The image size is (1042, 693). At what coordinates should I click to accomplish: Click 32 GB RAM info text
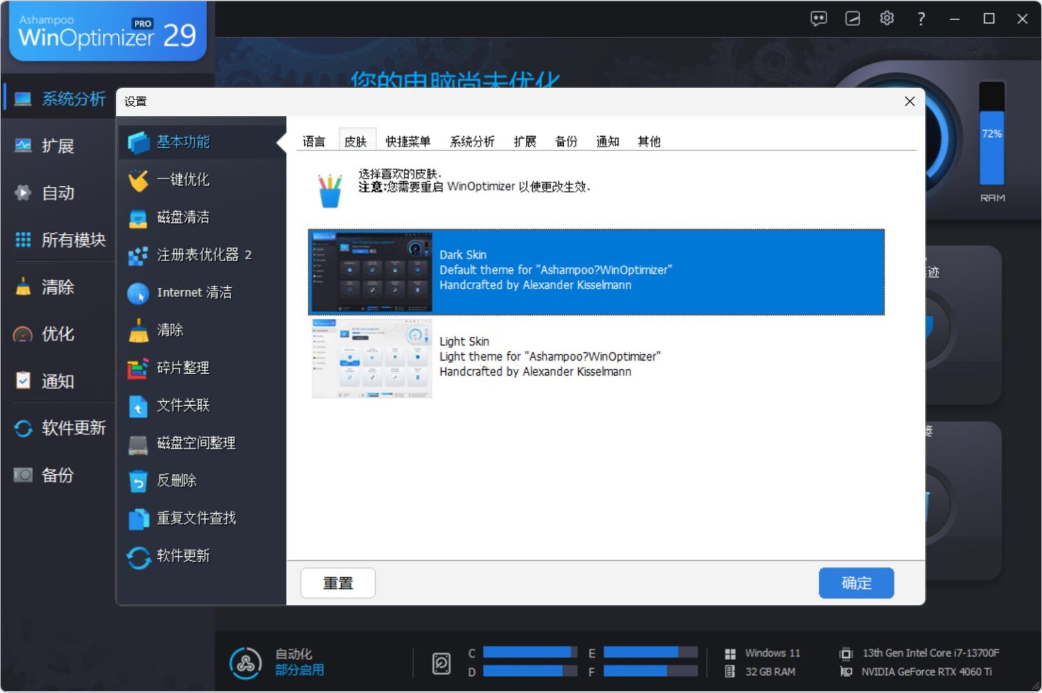tap(770, 672)
